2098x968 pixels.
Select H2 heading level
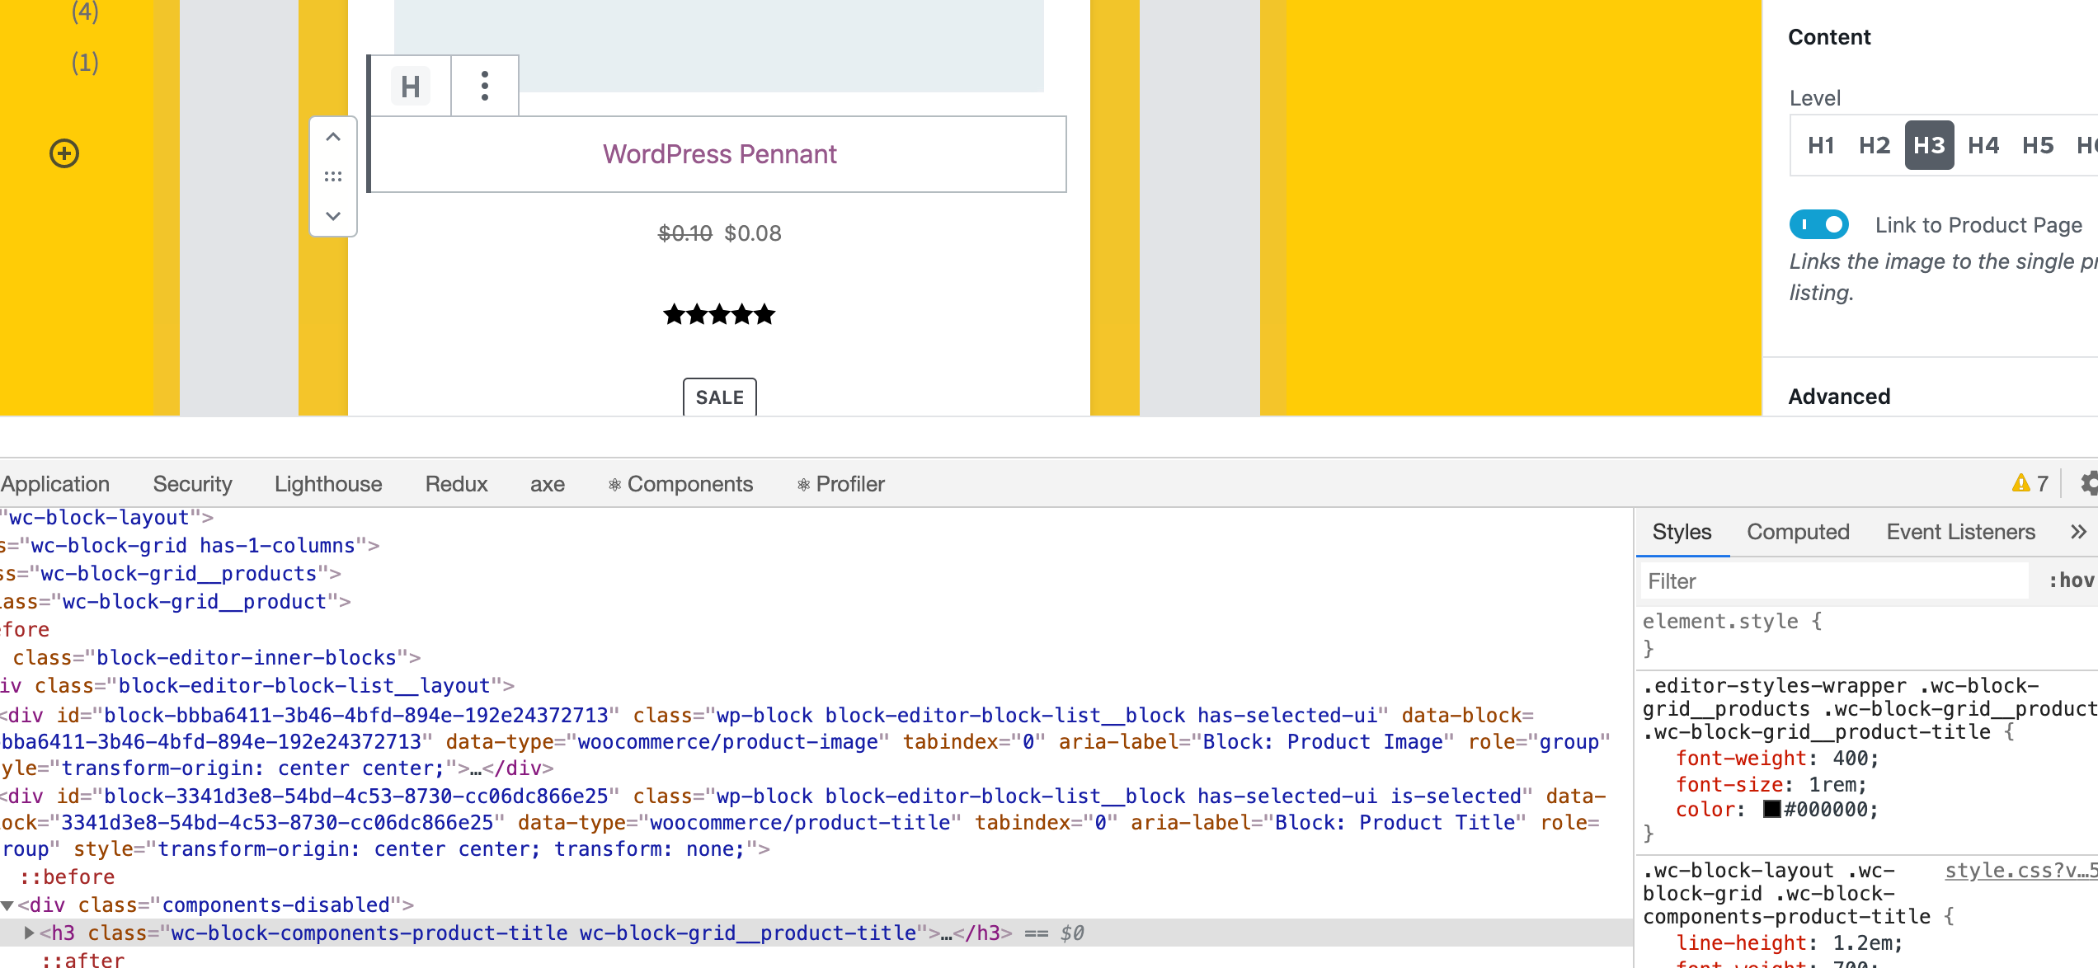[1875, 145]
